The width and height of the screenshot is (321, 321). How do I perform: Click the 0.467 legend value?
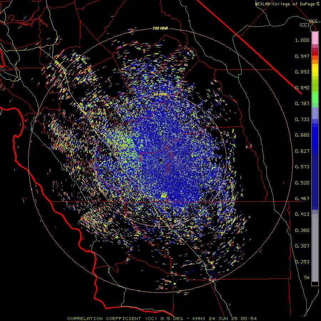point(302,199)
